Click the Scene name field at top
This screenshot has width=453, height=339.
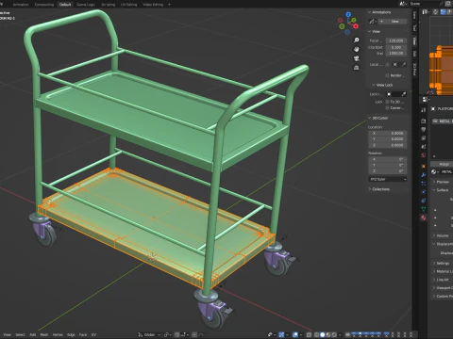[x=425, y=4]
